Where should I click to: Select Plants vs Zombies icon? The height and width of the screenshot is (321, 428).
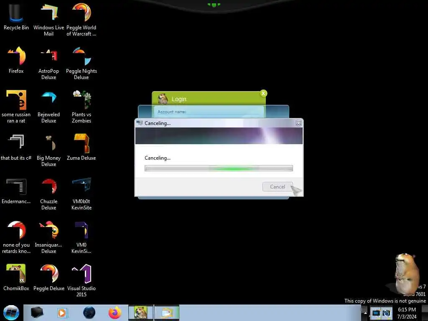click(82, 107)
